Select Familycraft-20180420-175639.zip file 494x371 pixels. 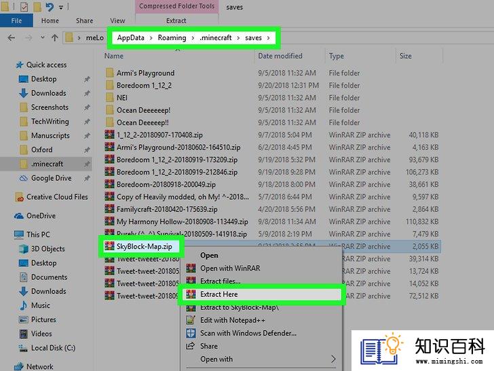pyautogui.click(x=167, y=209)
